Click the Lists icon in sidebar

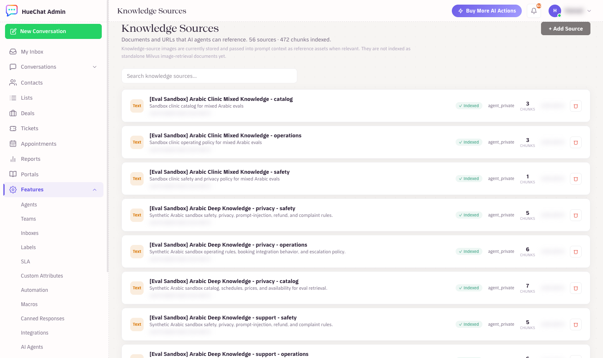13,98
